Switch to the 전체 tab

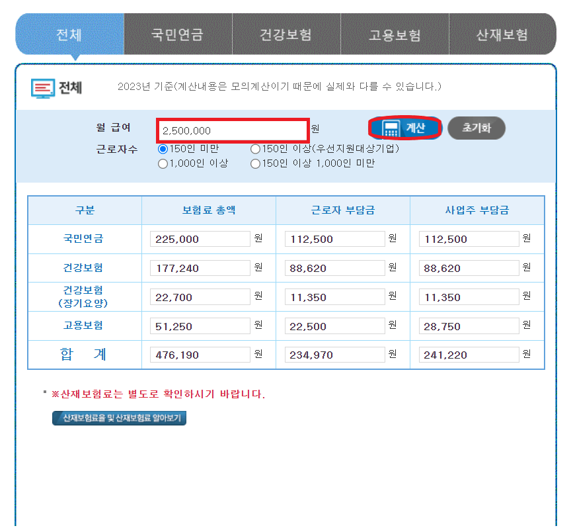(x=69, y=34)
